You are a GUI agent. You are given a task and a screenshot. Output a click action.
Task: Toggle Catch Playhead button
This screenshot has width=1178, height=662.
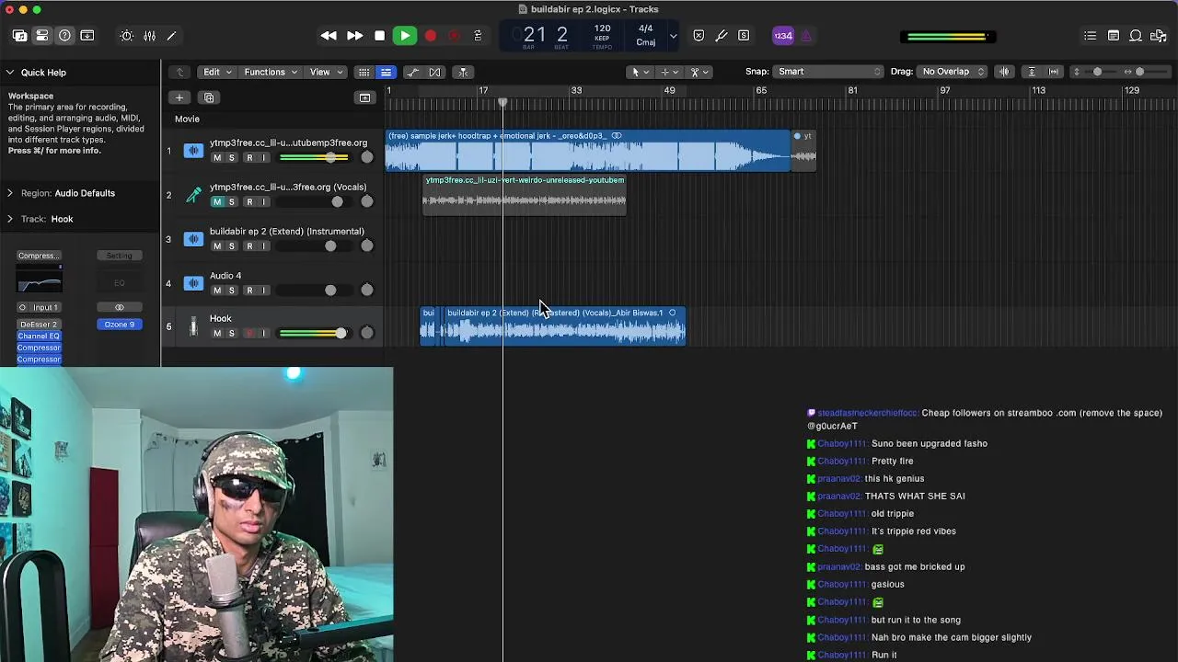(463, 72)
